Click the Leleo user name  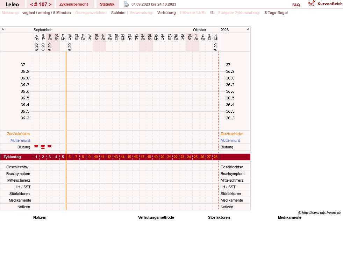(x=12, y=5)
